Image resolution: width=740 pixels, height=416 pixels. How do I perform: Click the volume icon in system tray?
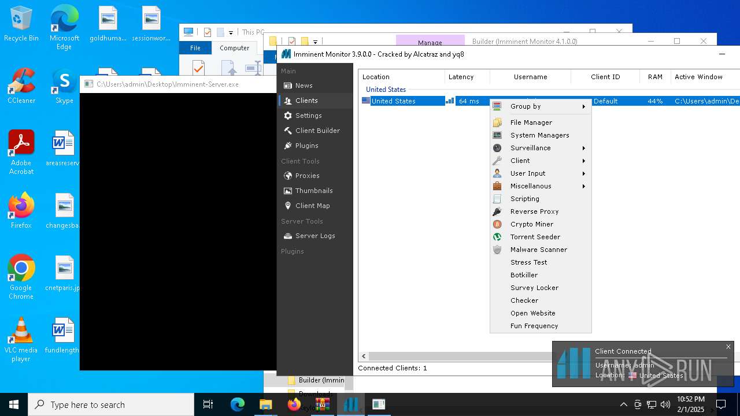tap(665, 404)
